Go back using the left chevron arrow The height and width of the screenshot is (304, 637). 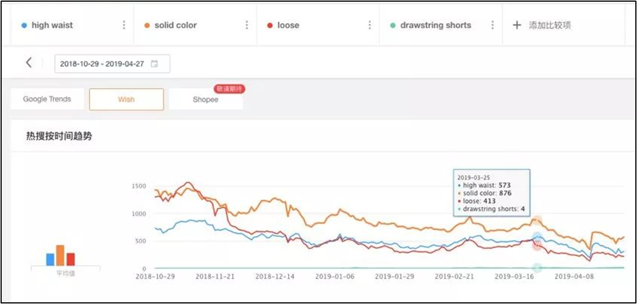pyautogui.click(x=29, y=63)
